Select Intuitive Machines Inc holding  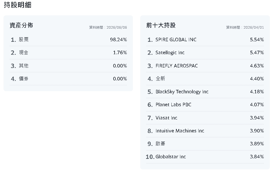coord(205,131)
